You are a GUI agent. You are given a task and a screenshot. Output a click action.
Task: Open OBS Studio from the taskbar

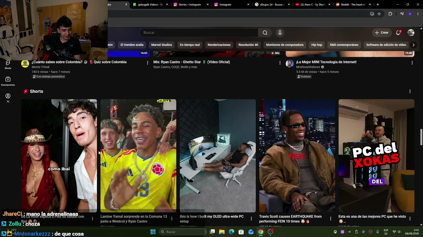(270, 232)
